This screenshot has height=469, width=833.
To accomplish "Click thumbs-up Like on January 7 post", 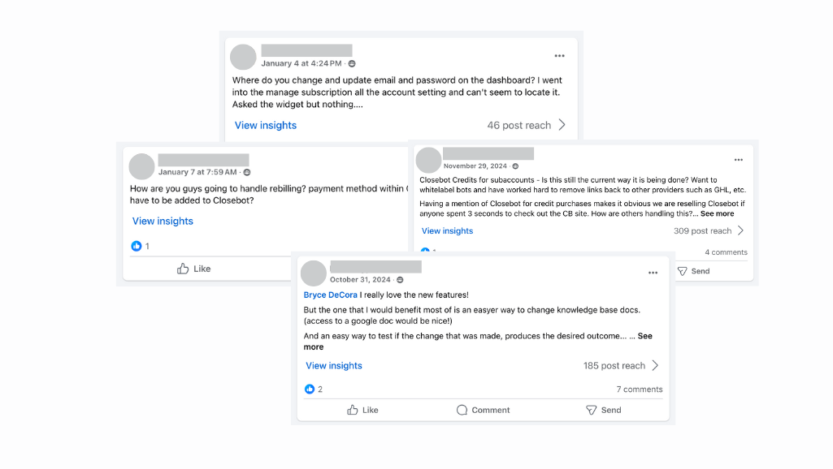I will coord(194,269).
